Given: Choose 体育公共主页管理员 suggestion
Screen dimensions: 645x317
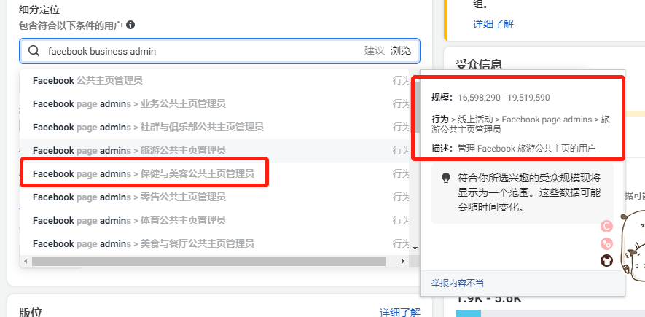Looking at the screenshot, I should coord(214,220).
